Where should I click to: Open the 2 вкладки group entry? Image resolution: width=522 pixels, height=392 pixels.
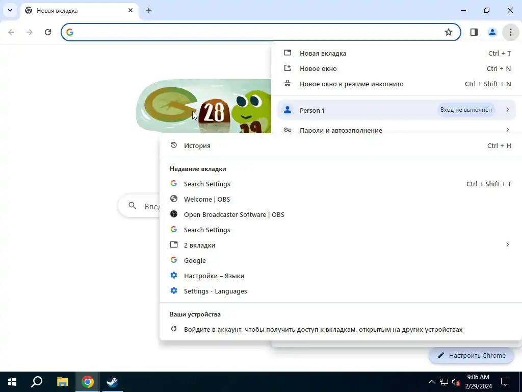341,246
